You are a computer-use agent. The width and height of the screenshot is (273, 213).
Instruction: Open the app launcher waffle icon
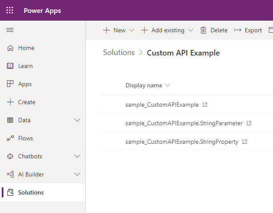coord(10,10)
